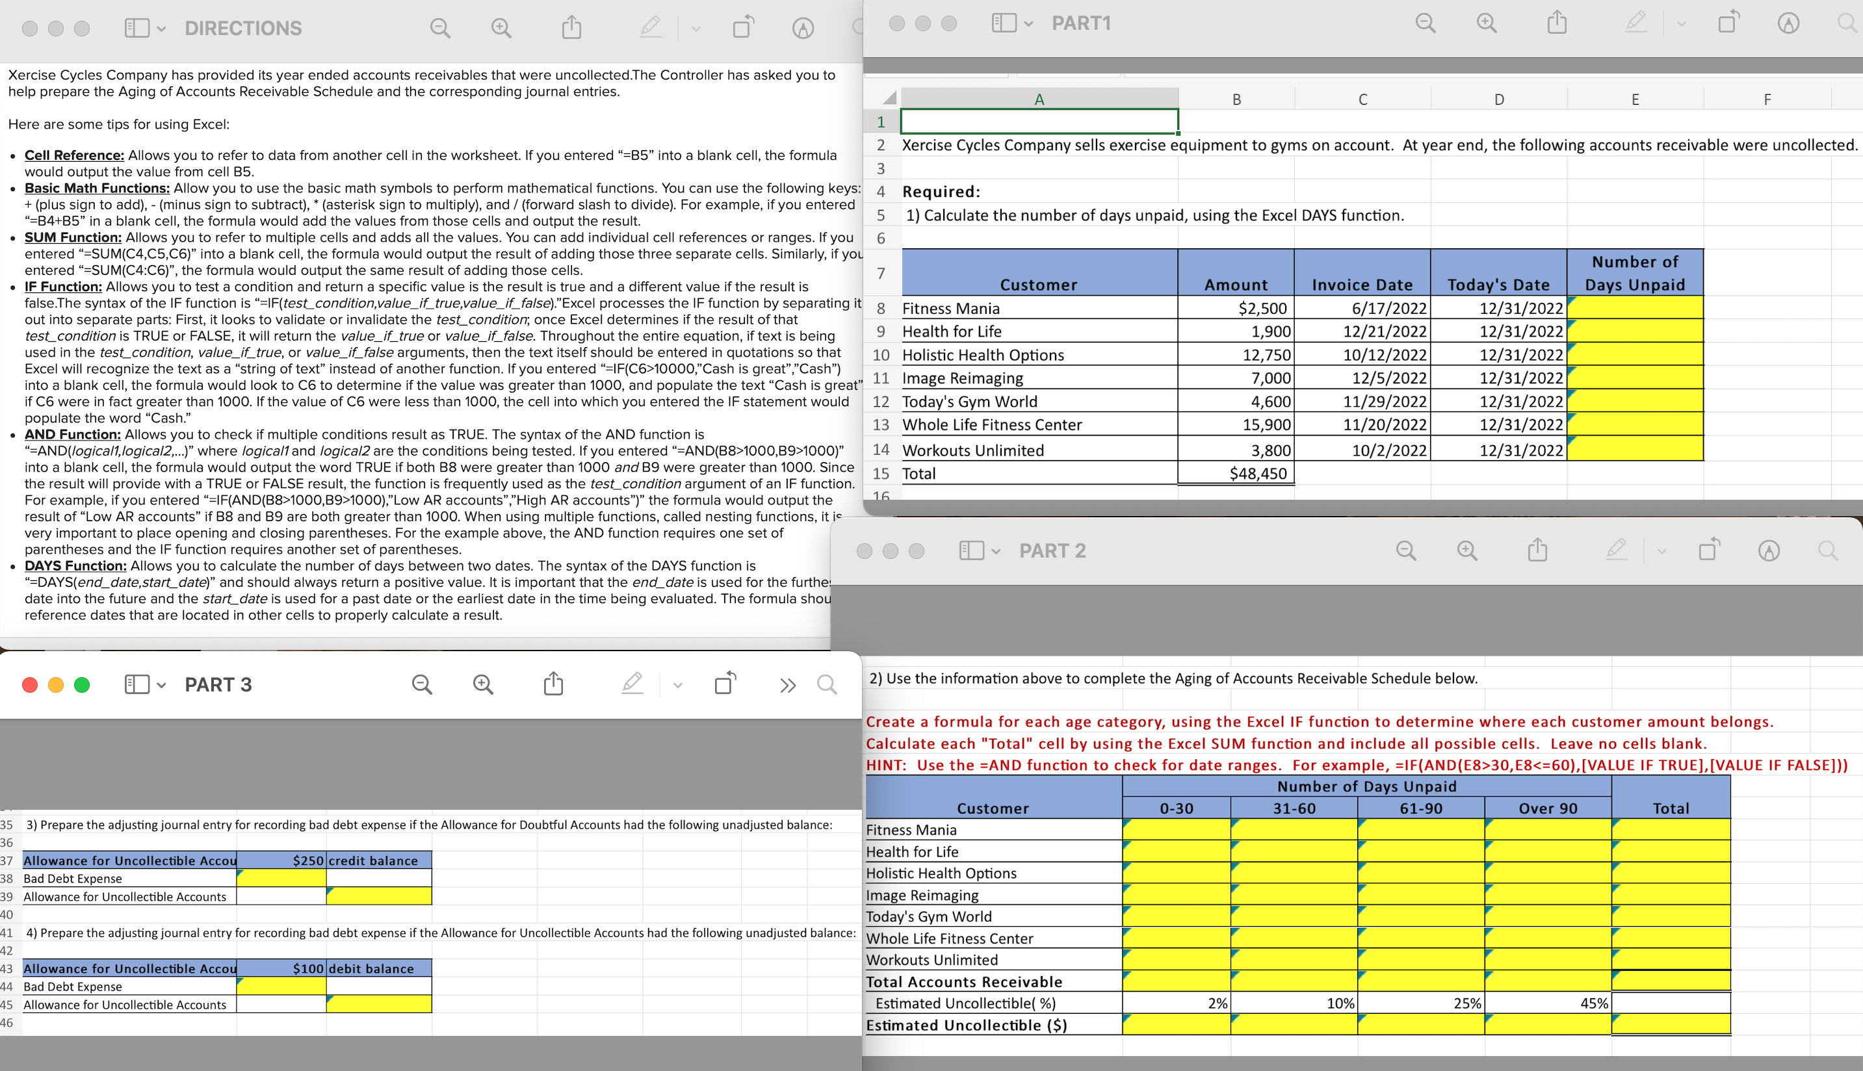Viewport: 1863px width, 1071px height.
Task: Expand highlight options dropdown in DIRECTIONS window
Action: tap(696, 29)
